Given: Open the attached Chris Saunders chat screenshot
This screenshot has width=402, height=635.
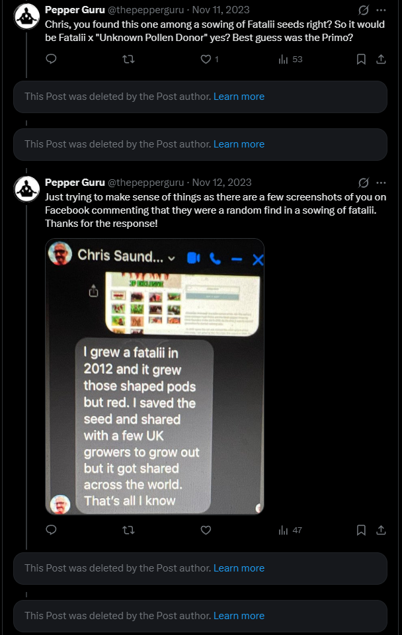Looking at the screenshot, I should point(155,376).
